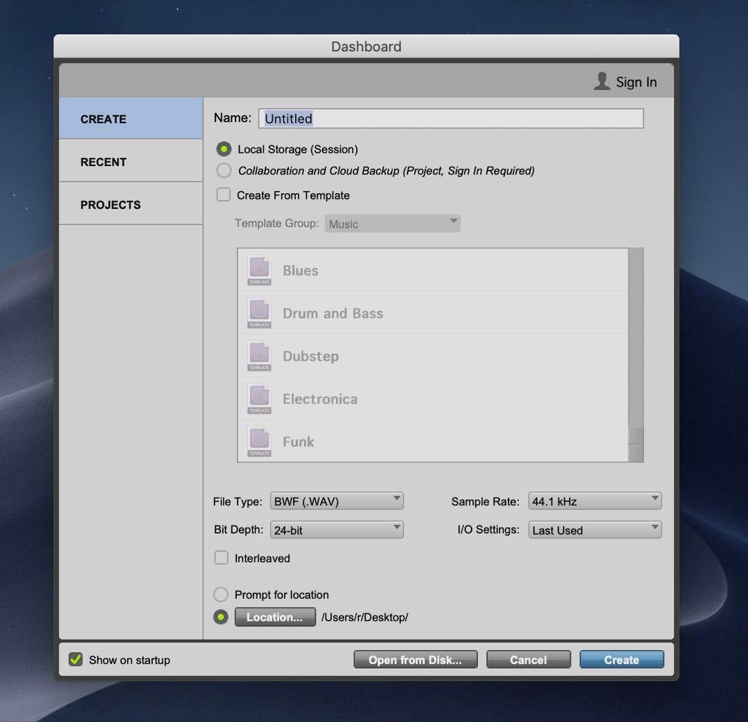Choose Prompt for location radio button
The image size is (748, 722).
pos(221,595)
